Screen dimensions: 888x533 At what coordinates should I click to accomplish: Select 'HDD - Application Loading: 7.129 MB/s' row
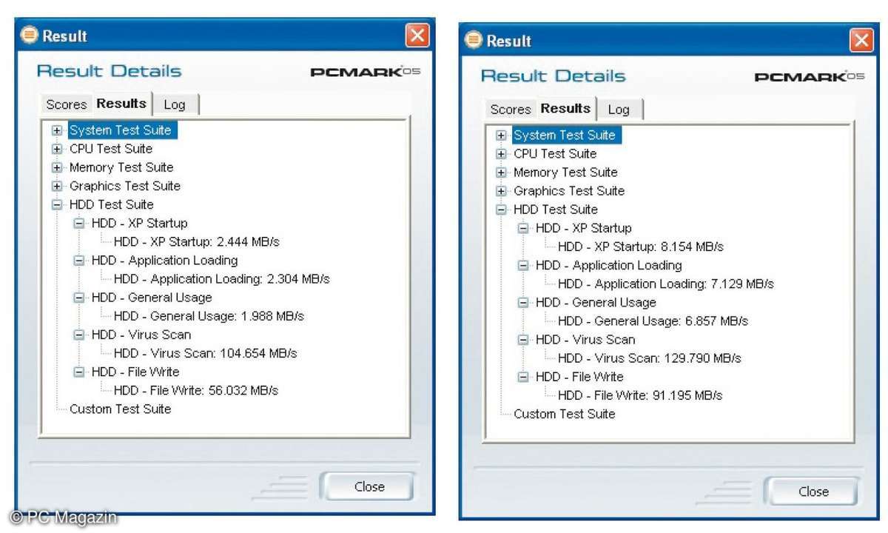665,284
